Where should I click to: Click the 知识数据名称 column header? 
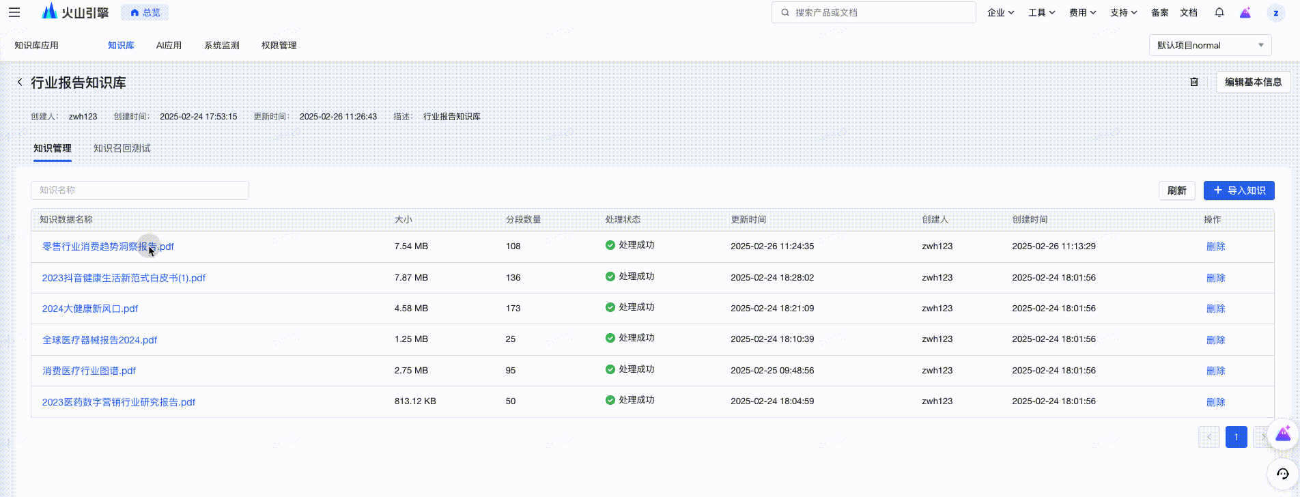point(66,220)
